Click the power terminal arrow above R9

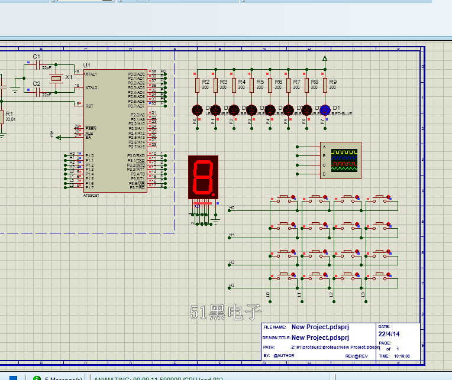click(x=325, y=59)
